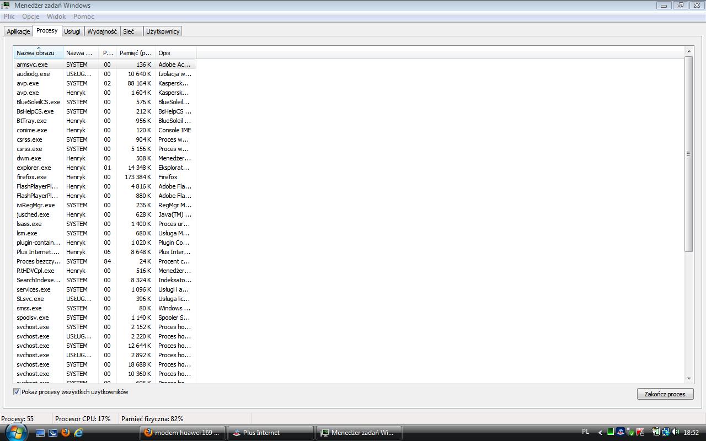
Task: Select firefox.exe process row
Action: pos(32,177)
